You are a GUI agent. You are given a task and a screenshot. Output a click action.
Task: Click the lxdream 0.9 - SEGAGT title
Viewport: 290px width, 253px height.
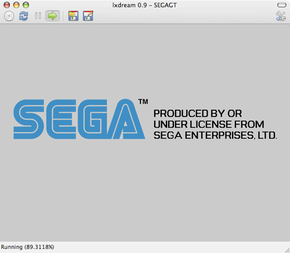click(144, 5)
